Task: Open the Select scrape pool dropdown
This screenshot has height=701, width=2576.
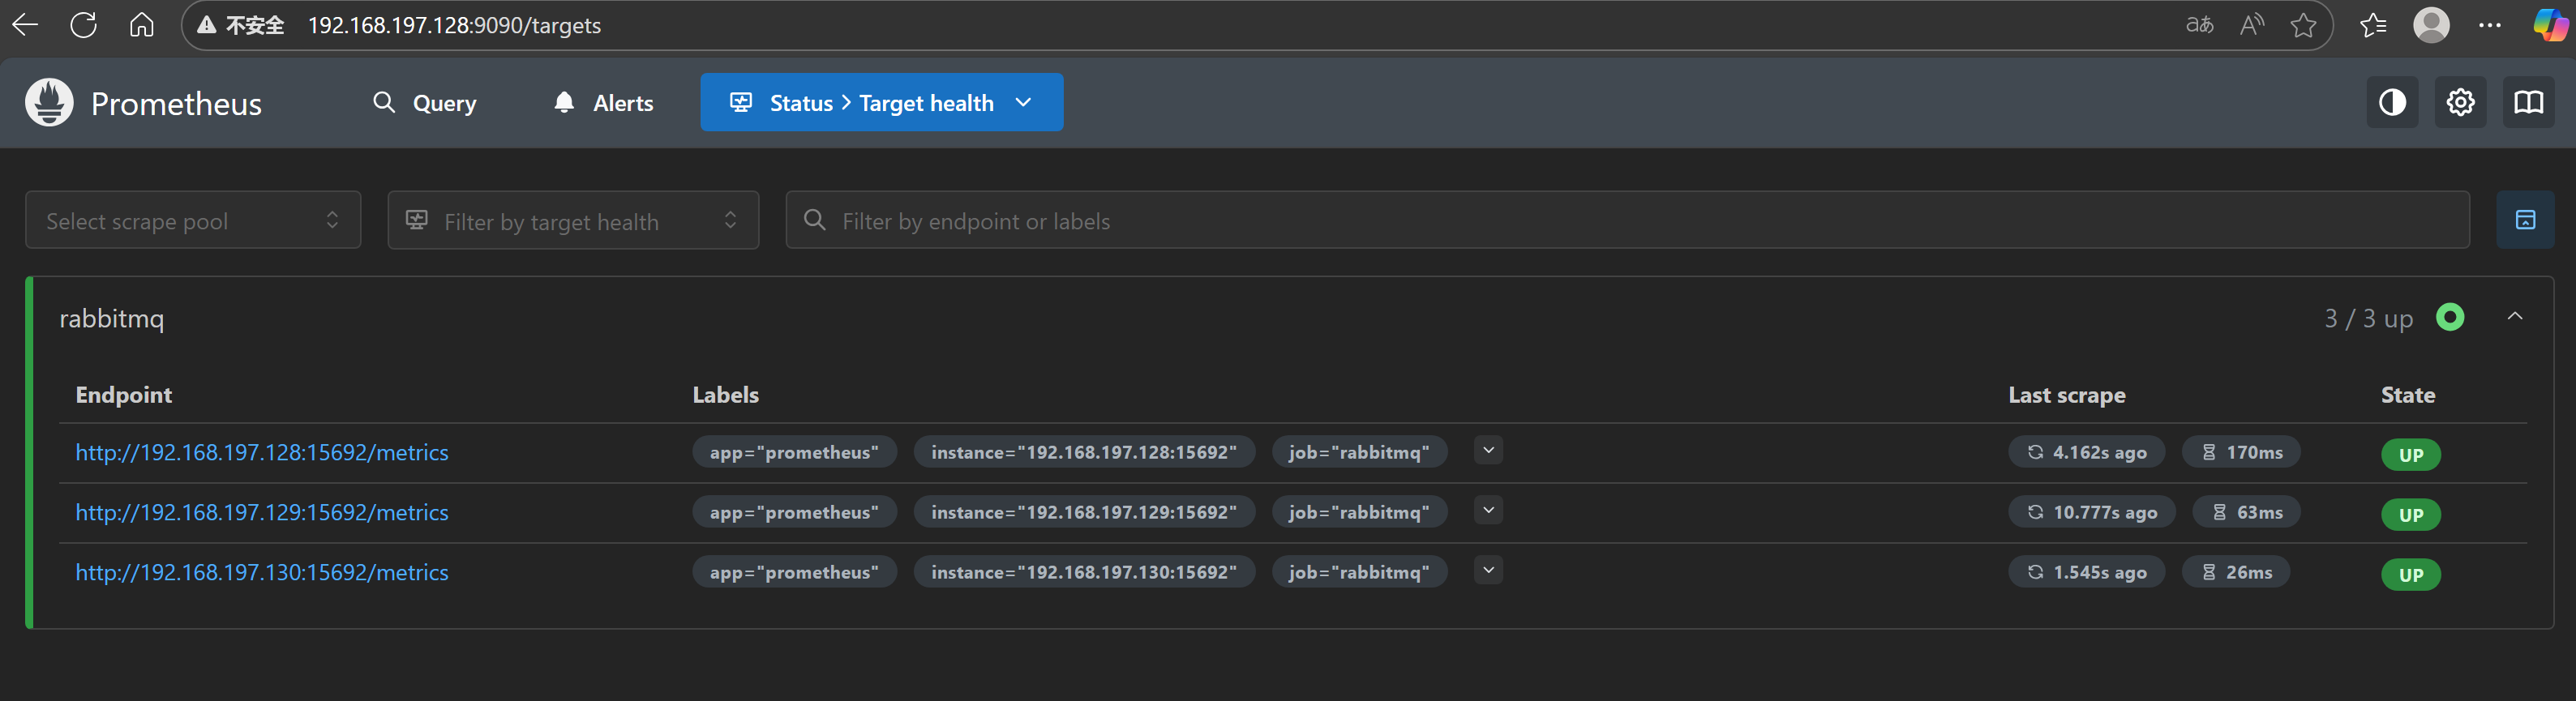Action: tap(193, 220)
